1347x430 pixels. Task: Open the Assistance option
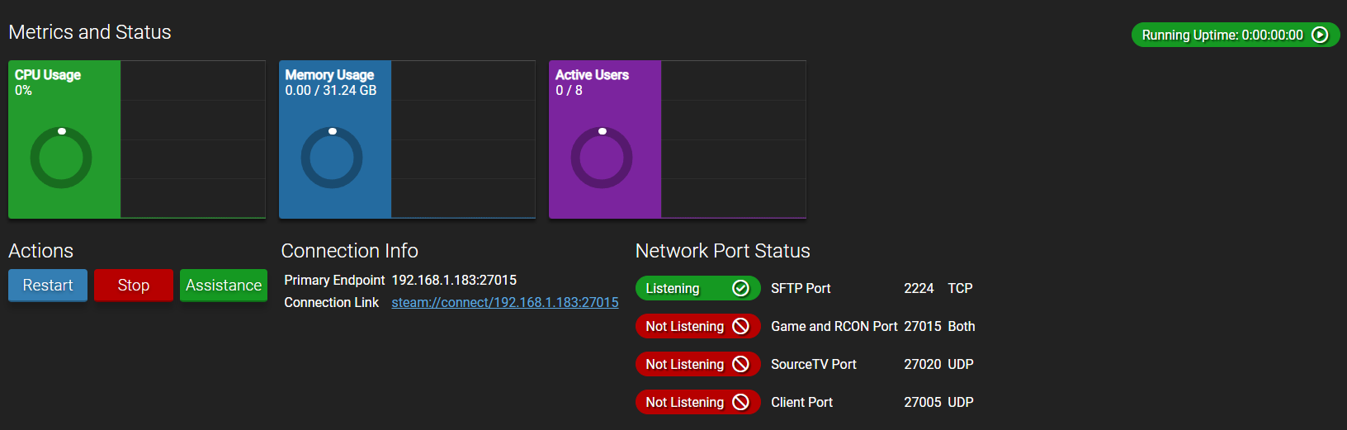(224, 286)
